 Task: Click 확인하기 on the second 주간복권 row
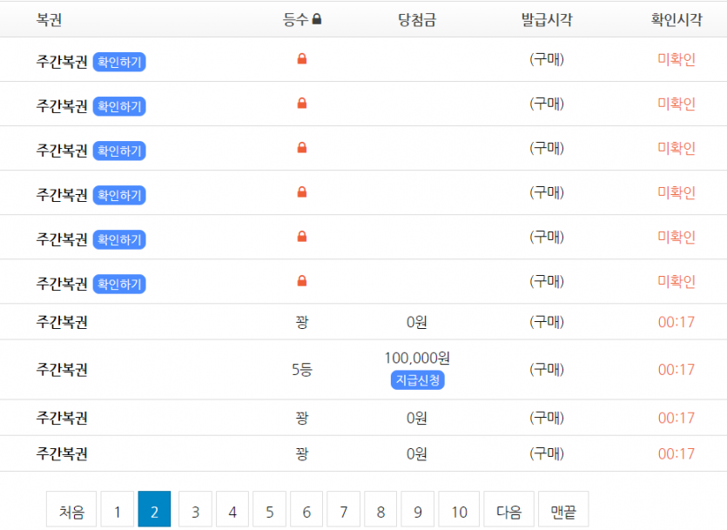pyautogui.click(x=119, y=106)
